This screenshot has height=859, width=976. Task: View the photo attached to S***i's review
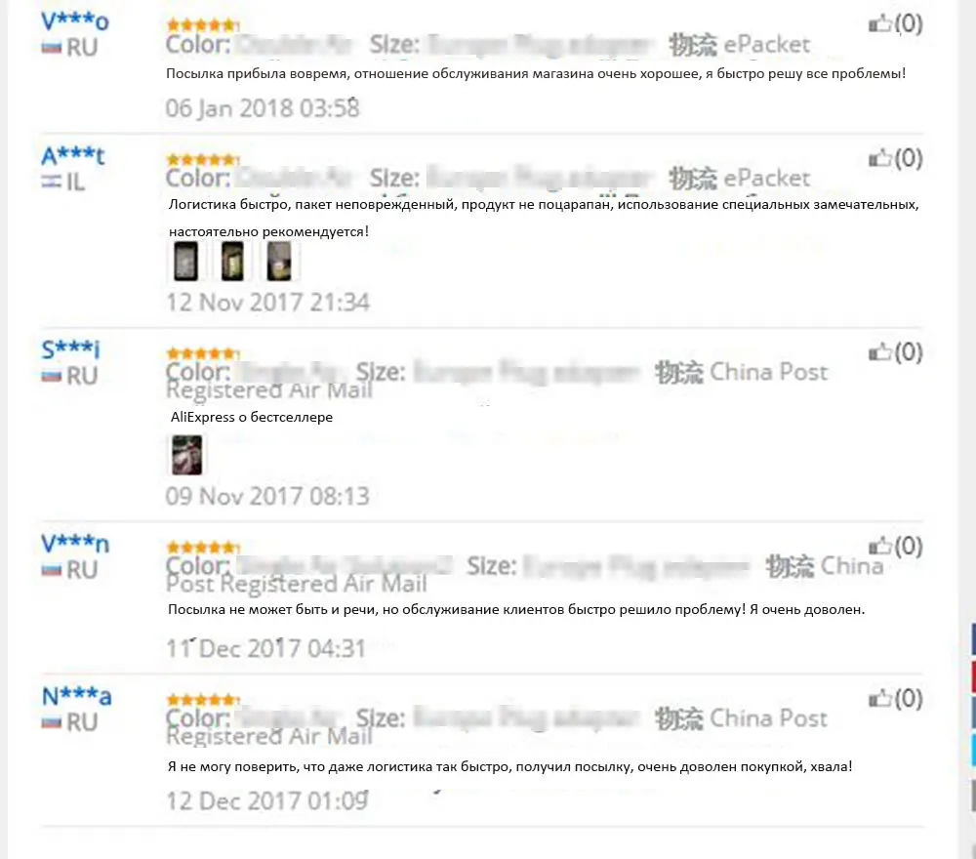(186, 455)
